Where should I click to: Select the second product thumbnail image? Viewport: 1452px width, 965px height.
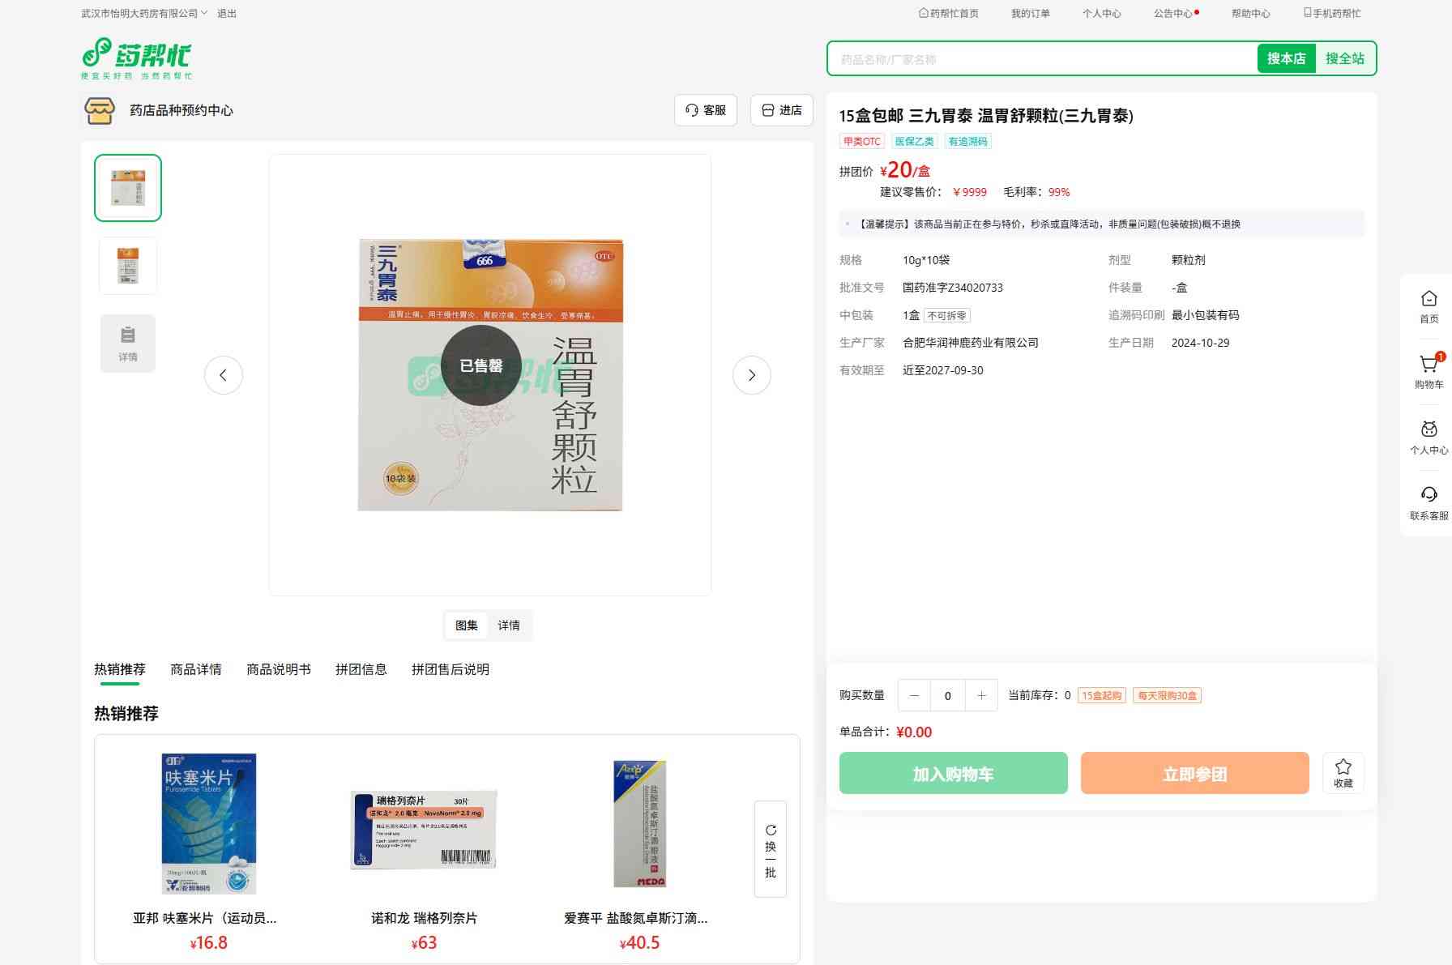coord(128,266)
